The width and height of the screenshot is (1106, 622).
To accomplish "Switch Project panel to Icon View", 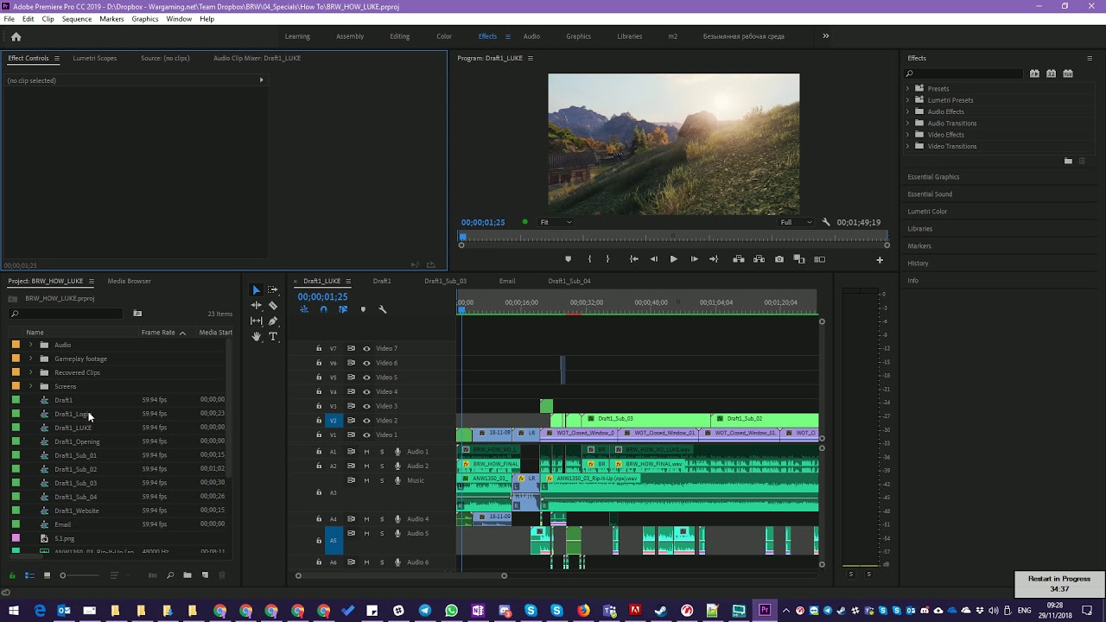I will [47, 575].
